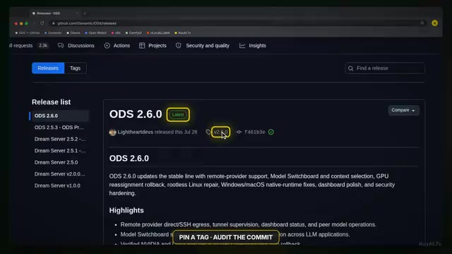Select Dream Server 2.5.0 in release list
Screen dimensions: 452x254
56,162
